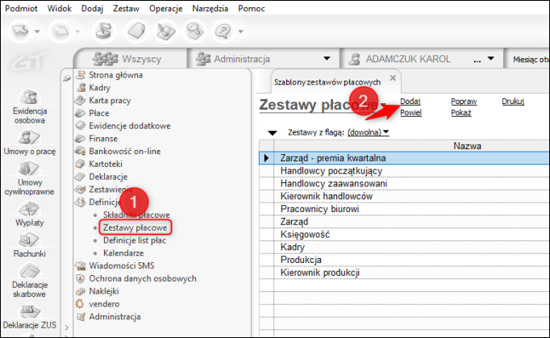The height and width of the screenshot is (338, 550).
Task: Open vendero in tree
Action: 104,304
